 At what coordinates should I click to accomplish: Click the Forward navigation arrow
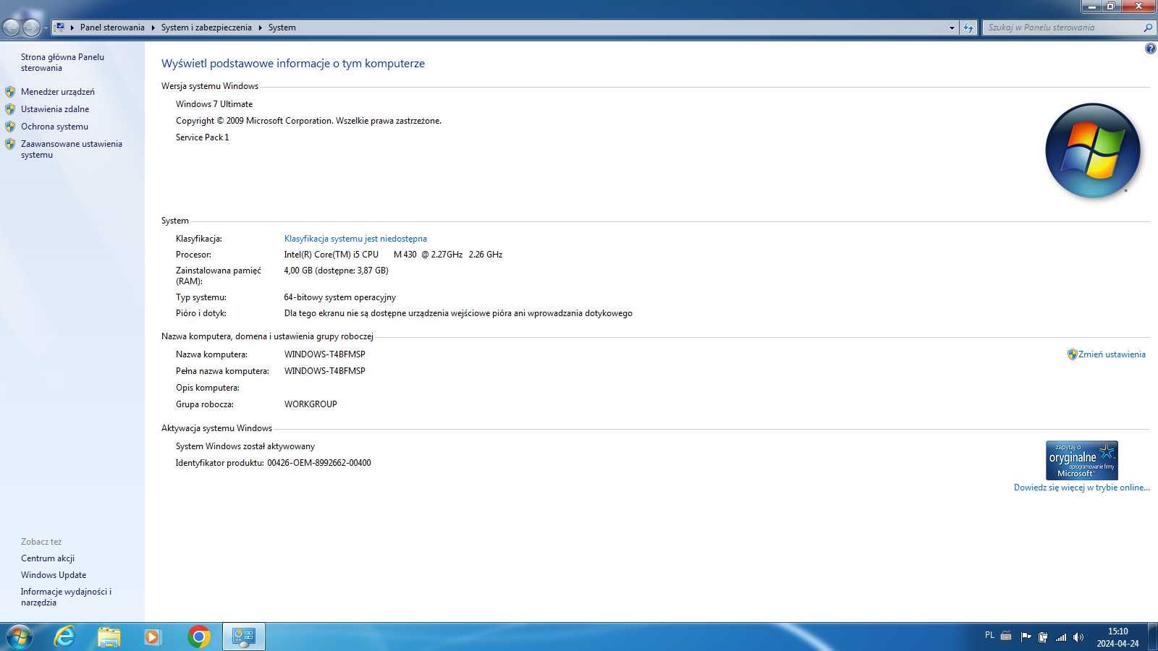point(31,27)
